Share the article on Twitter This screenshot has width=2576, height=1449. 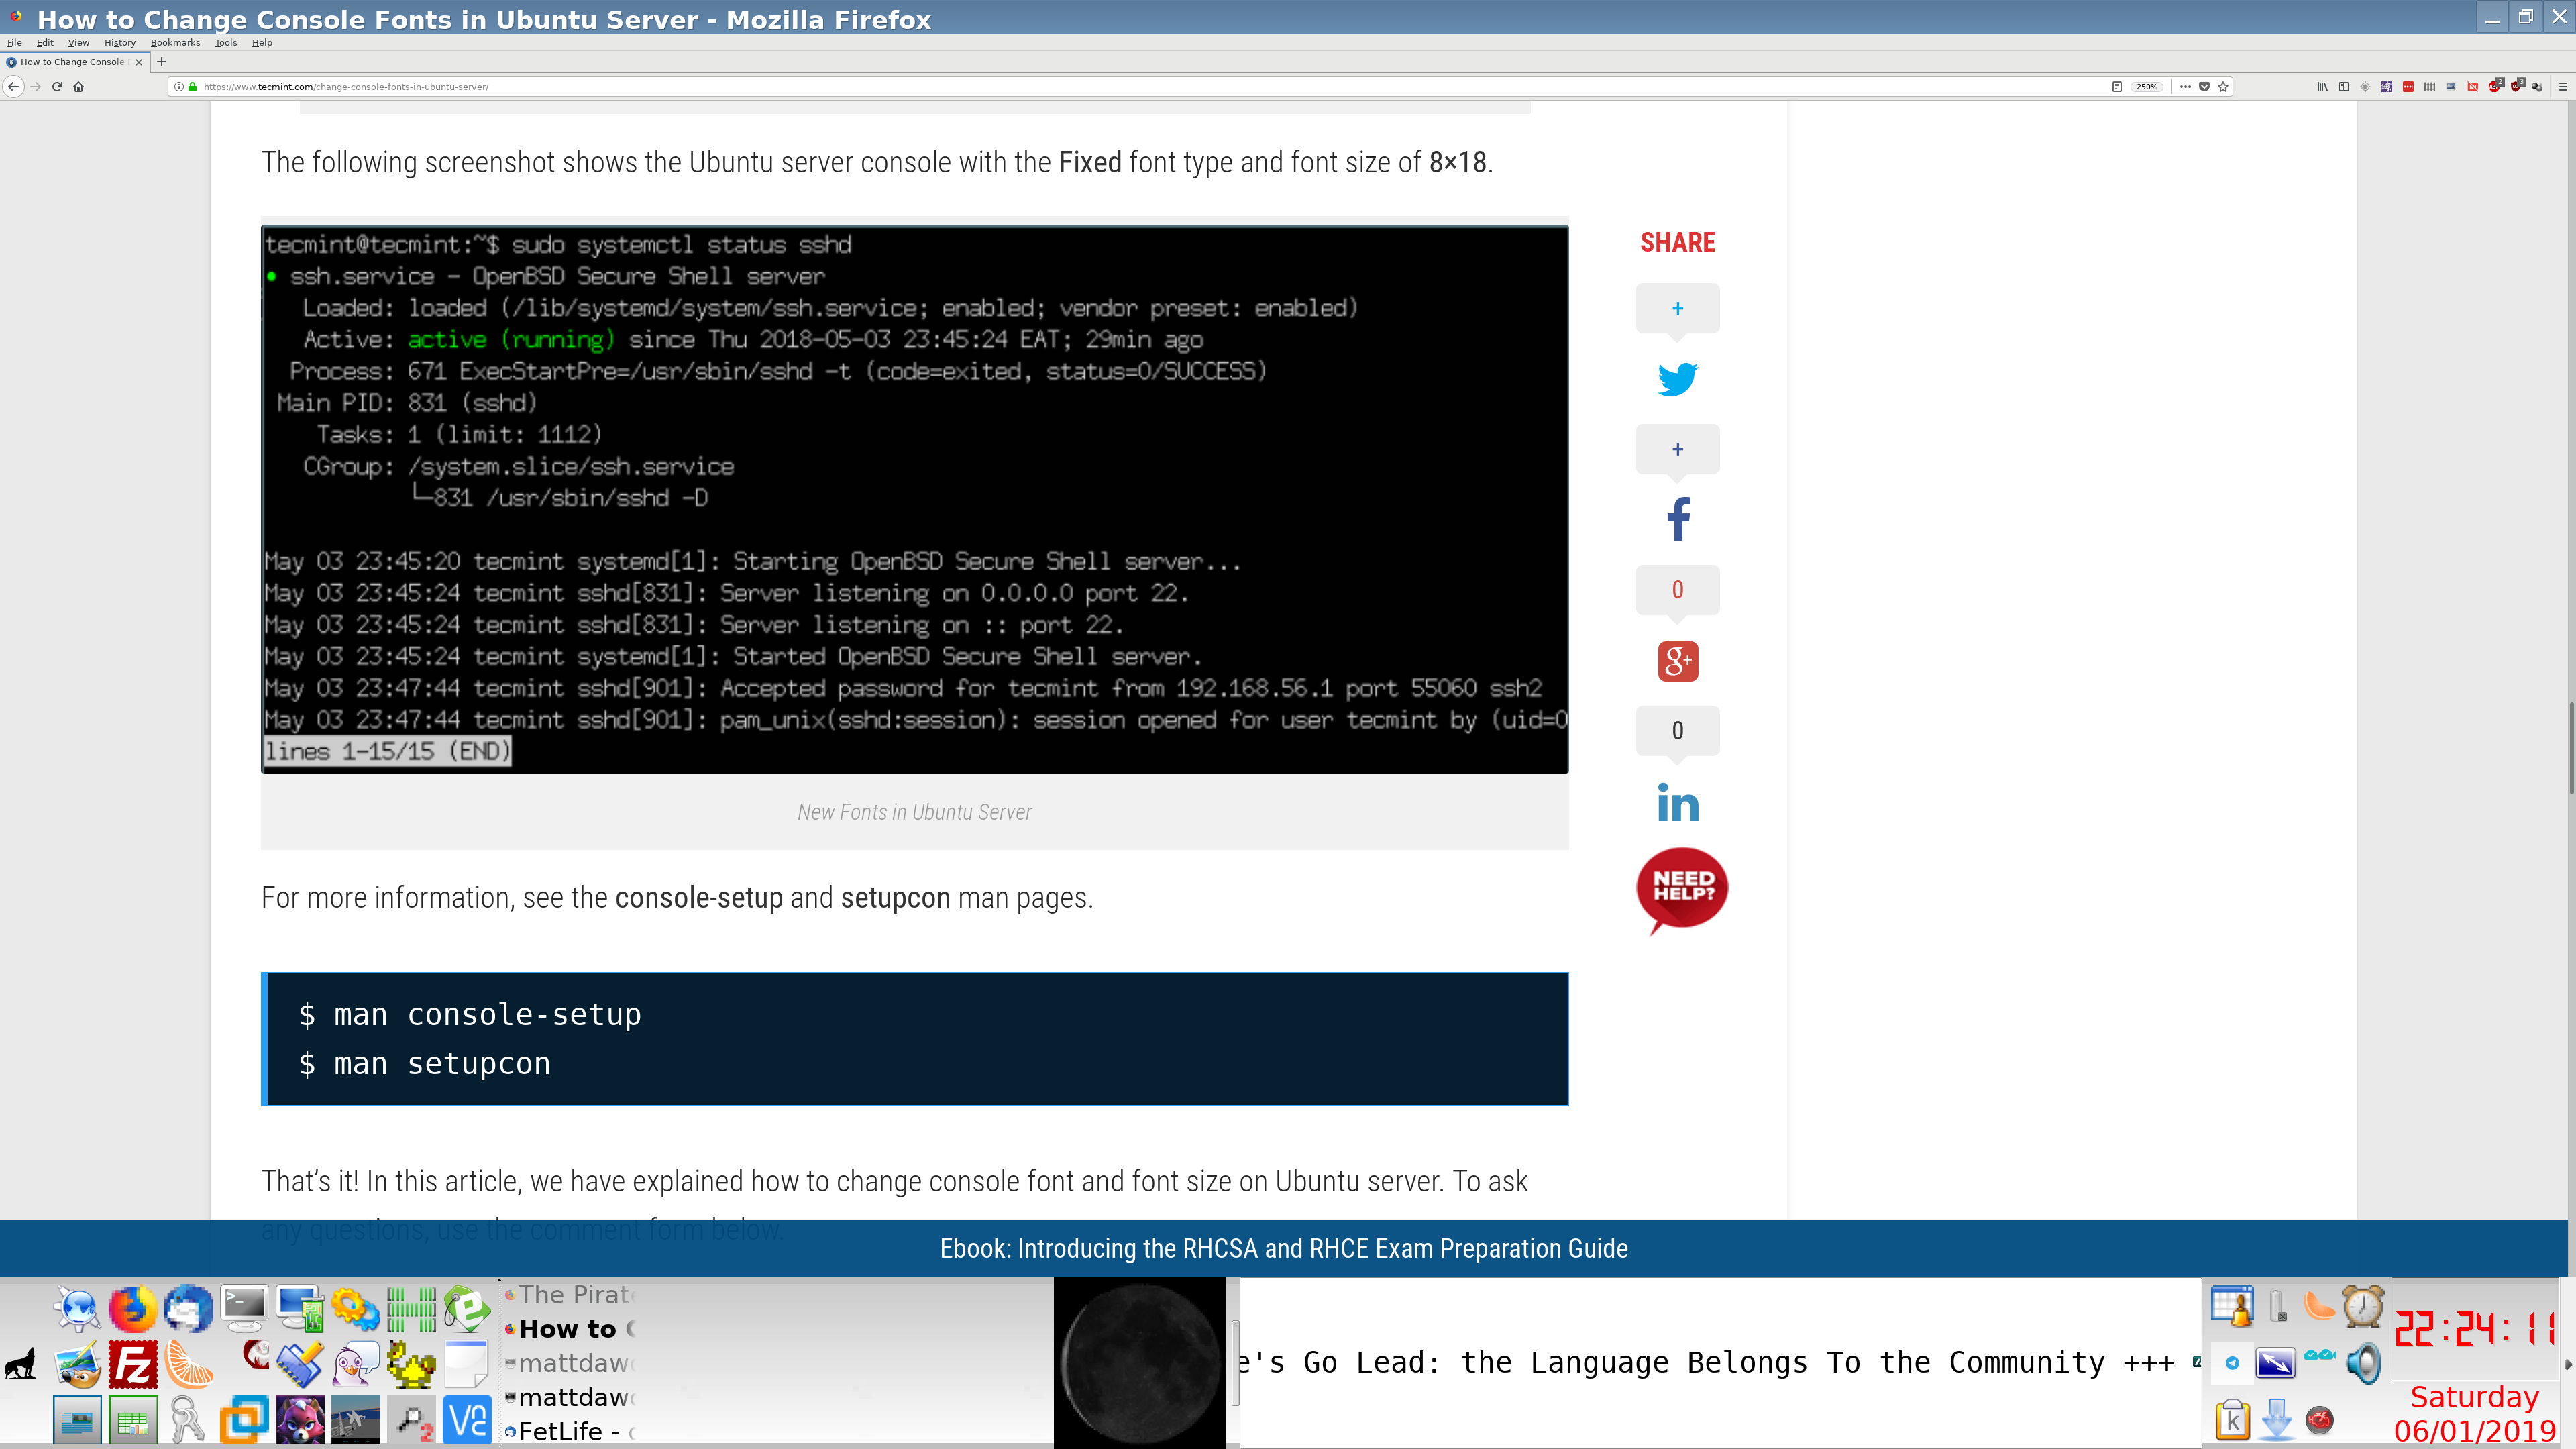(x=1677, y=379)
